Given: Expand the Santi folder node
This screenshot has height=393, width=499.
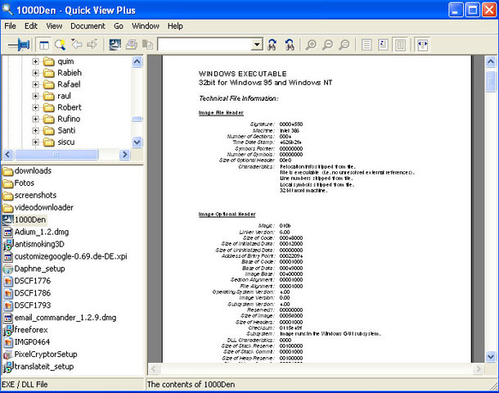Looking at the screenshot, I should click(x=35, y=130).
